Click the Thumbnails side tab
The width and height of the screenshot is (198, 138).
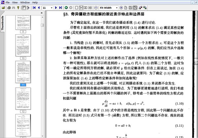point(2,23)
